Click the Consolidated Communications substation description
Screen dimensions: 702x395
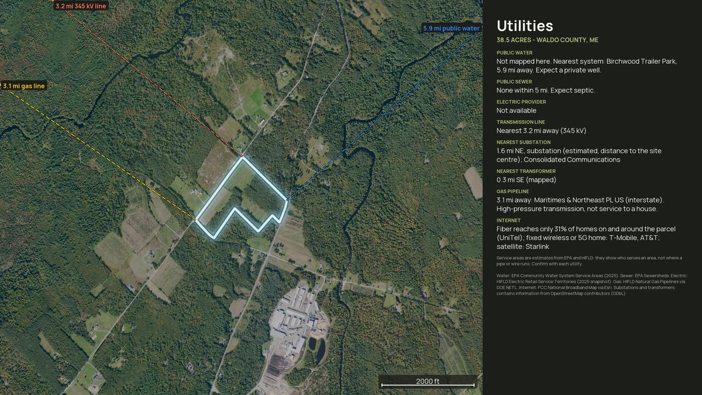pos(579,155)
